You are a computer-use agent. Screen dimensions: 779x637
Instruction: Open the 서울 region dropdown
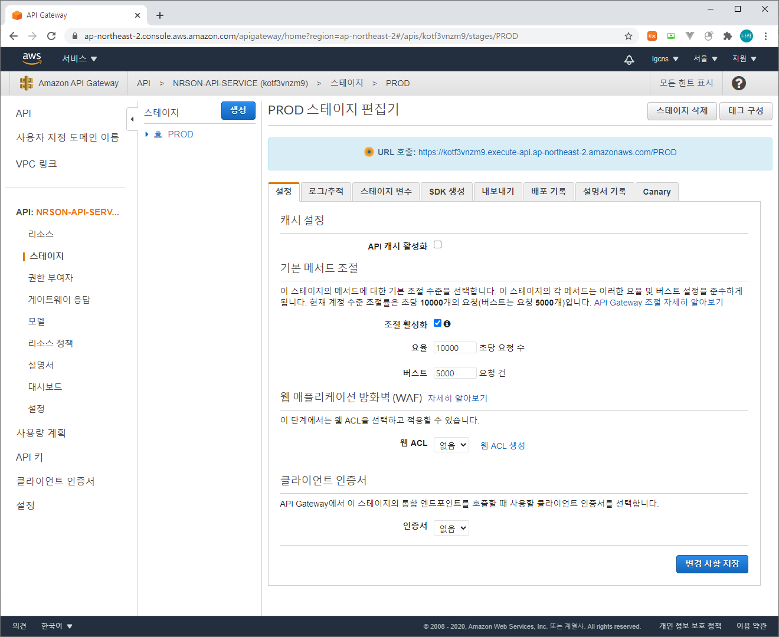pyautogui.click(x=705, y=59)
